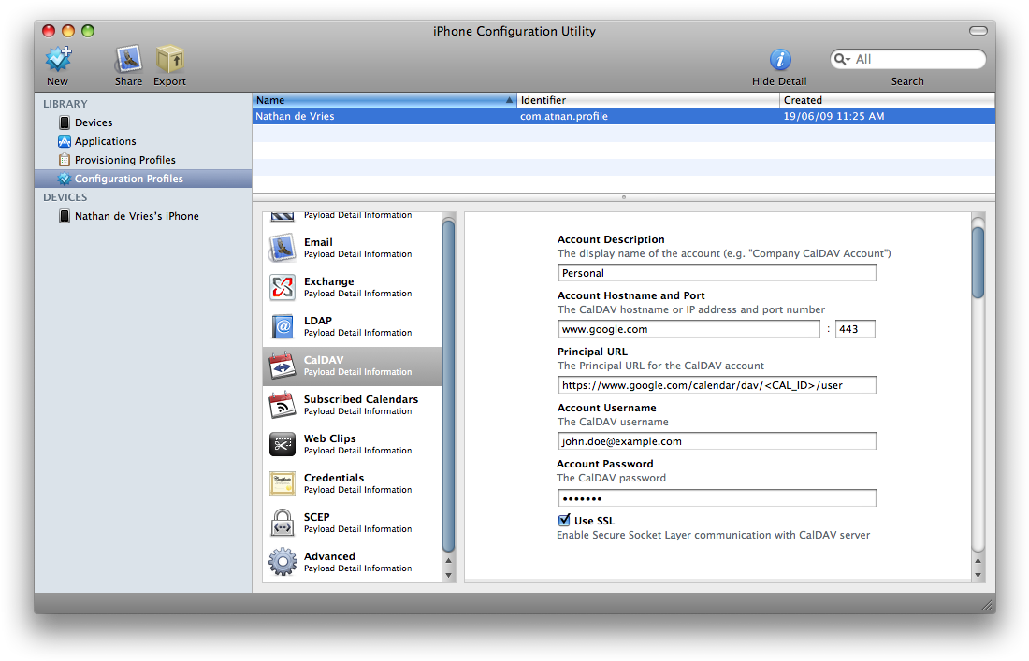The image size is (1029, 661).
Task: Open the Search magnifier dropdown
Action: coord(842,59)
